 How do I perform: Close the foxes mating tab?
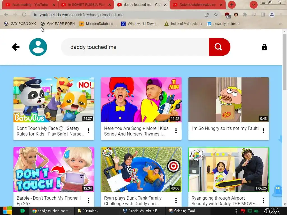click(54, 5)
